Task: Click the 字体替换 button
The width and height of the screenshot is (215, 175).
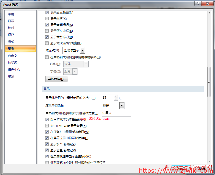Action: 57,79
